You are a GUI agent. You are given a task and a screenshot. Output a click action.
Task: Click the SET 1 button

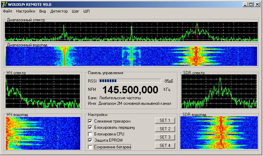pyautogui.click(x=165, y=120)
